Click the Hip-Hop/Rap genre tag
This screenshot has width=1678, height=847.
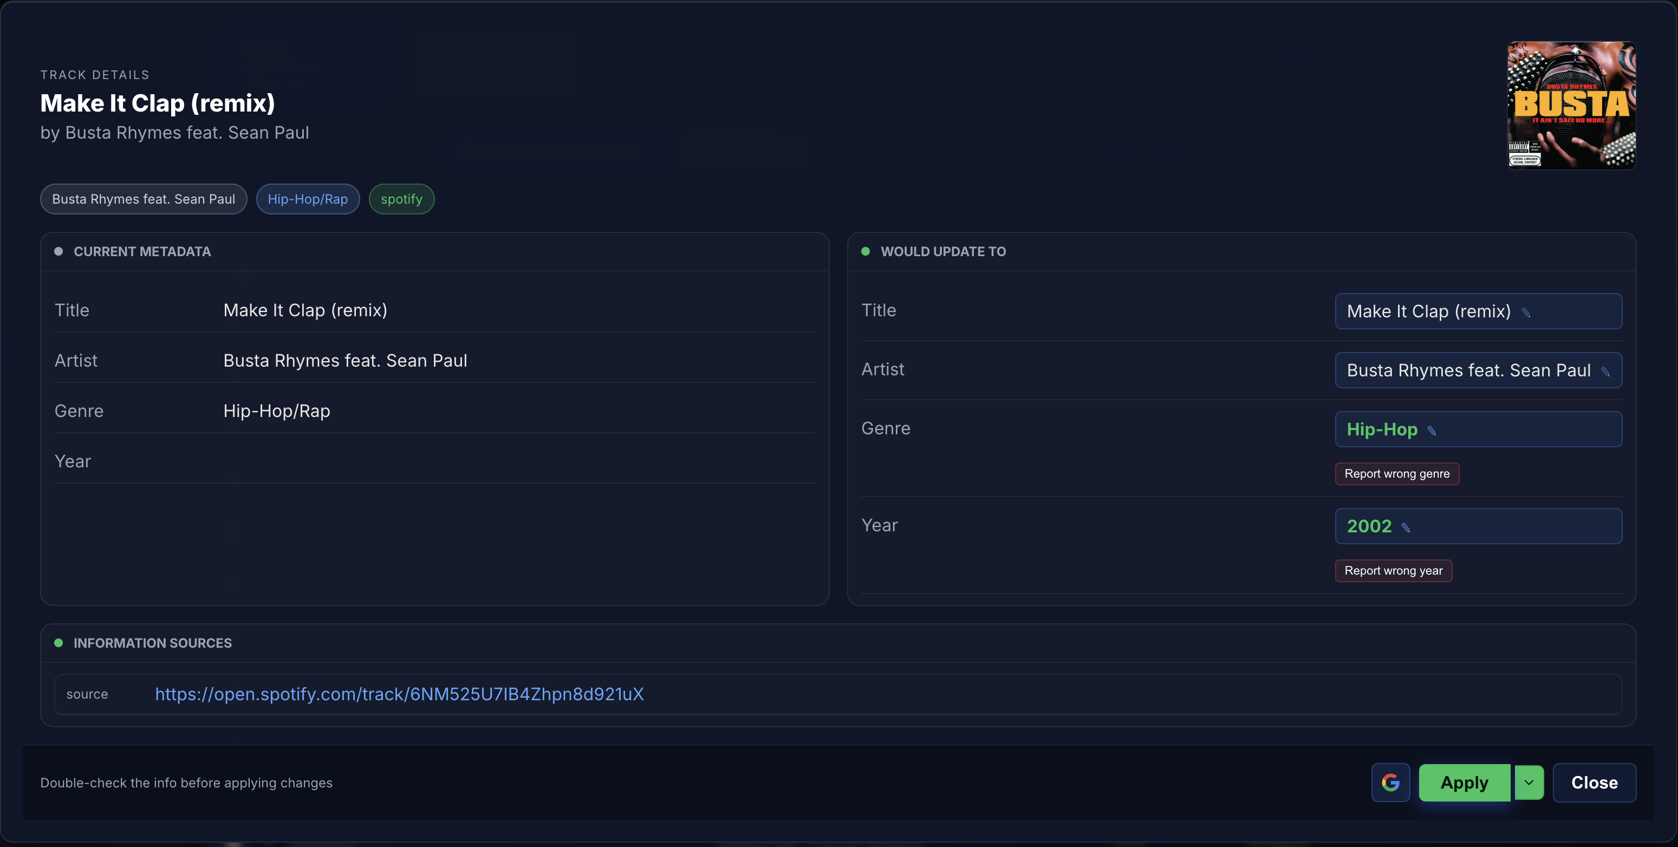tap(308, 199)
